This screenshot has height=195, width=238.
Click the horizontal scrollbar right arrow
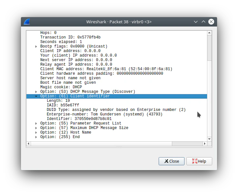point(205,144)
